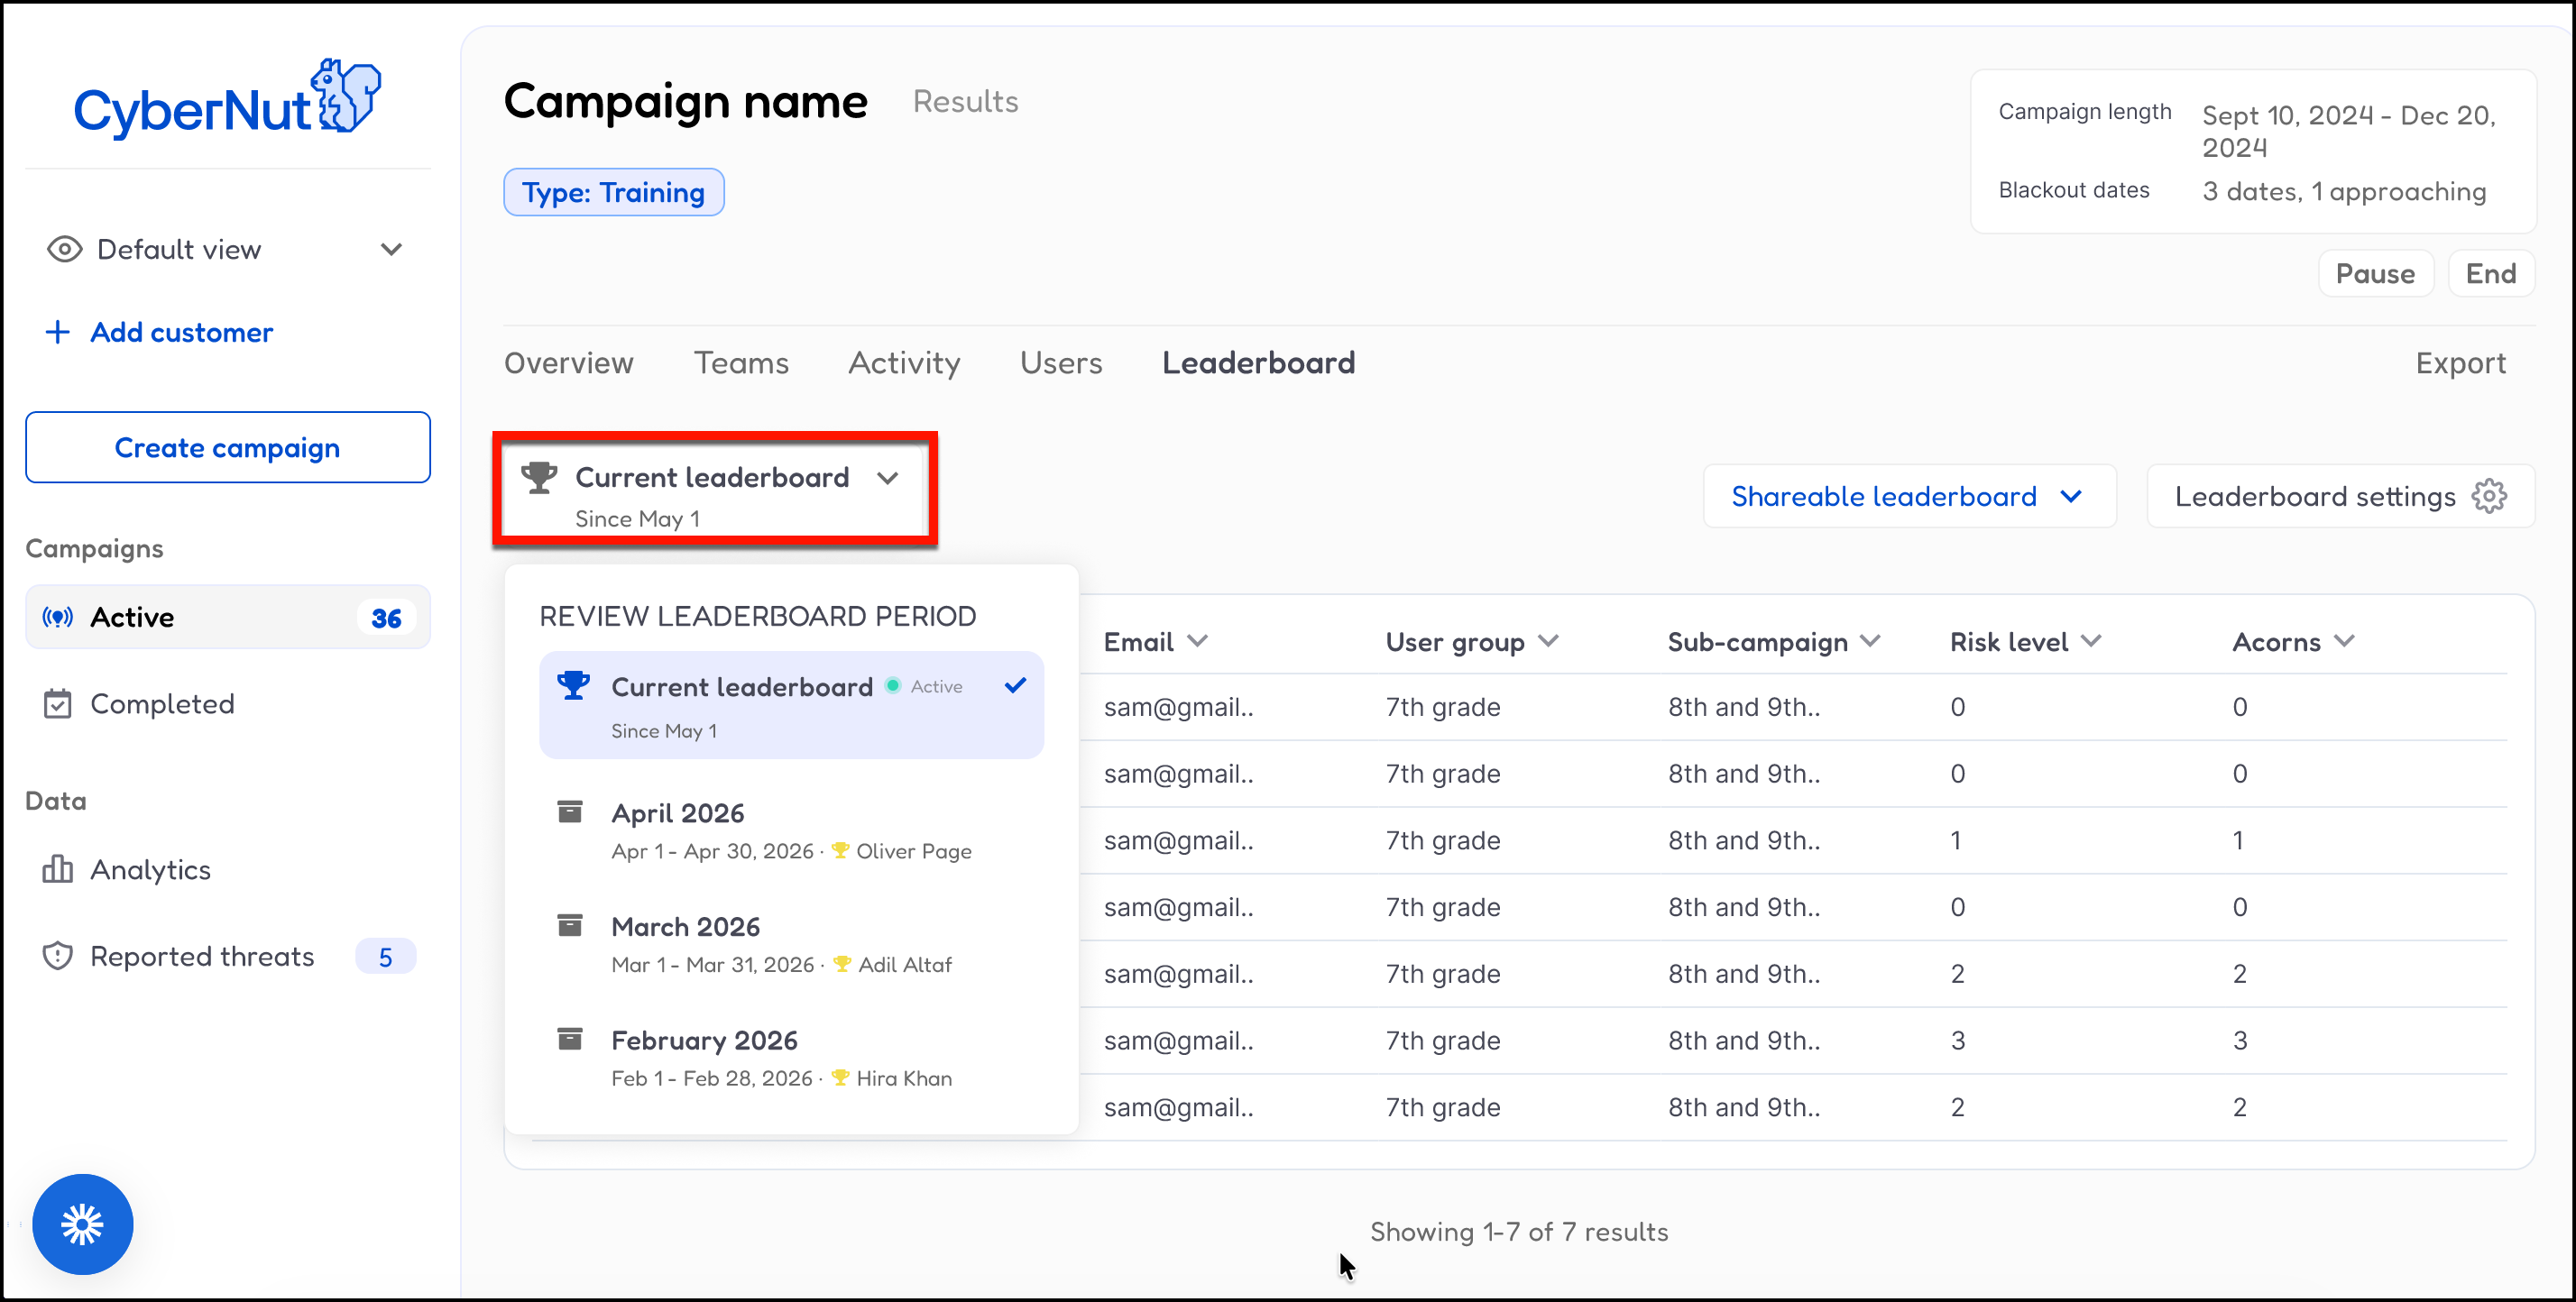Sort by the User group column chevron

coord(1548,641)
